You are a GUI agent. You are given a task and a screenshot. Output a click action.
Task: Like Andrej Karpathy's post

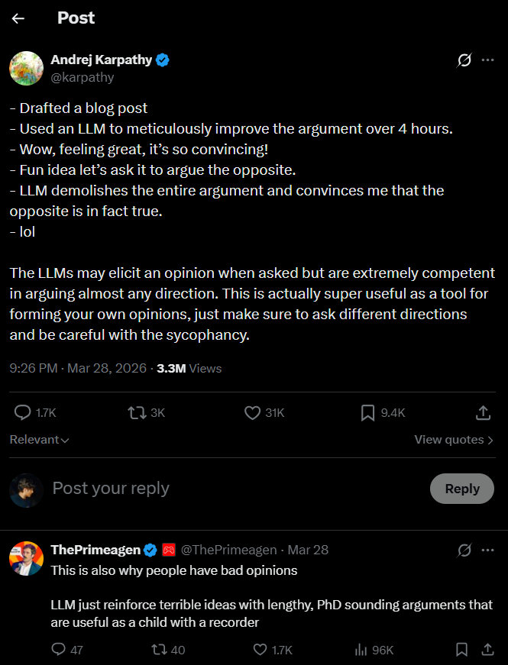tap(252, 412)
